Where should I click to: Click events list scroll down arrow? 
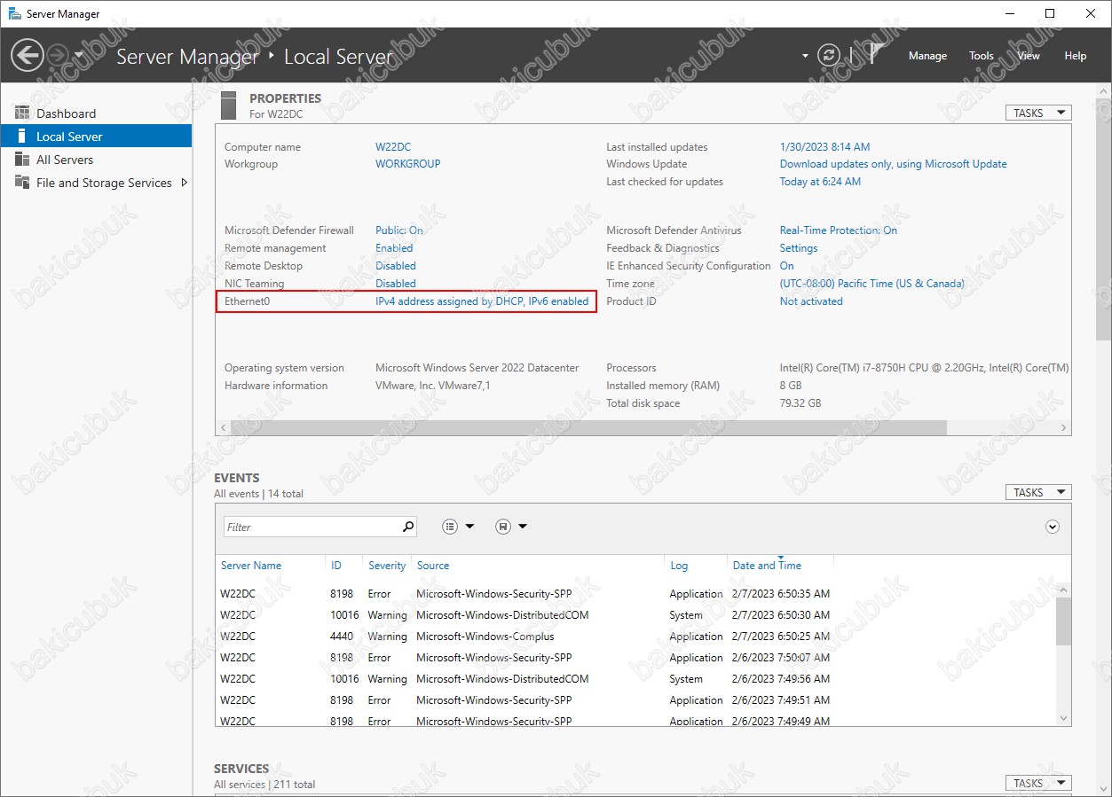click(x=1063, y=717)
